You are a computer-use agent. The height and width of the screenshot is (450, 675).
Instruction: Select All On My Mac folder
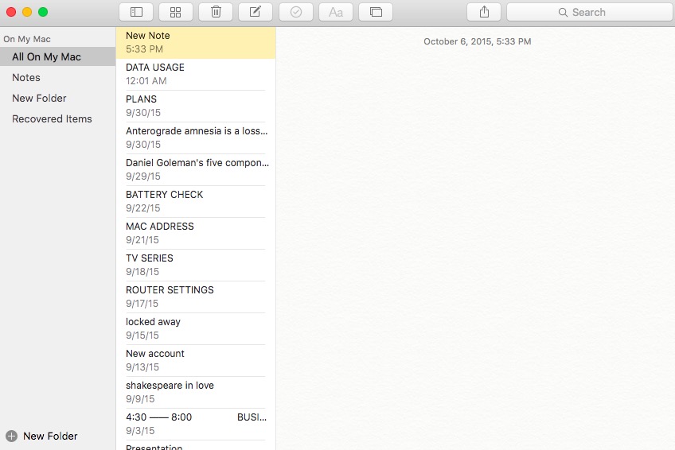point(57,56)
